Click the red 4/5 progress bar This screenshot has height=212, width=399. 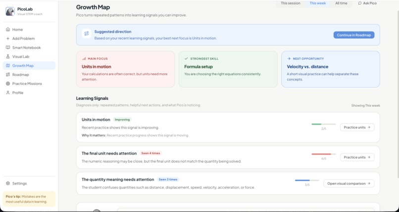[323, 154]
